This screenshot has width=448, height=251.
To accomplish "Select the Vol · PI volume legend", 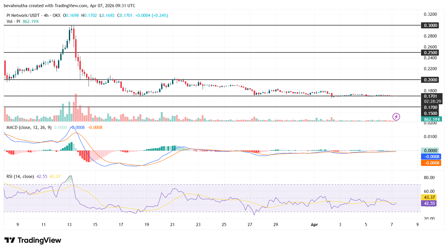I will [x=13, y=21].
